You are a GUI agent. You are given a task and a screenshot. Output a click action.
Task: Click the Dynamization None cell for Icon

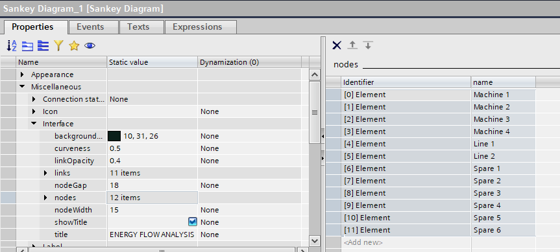click(249, 111)
